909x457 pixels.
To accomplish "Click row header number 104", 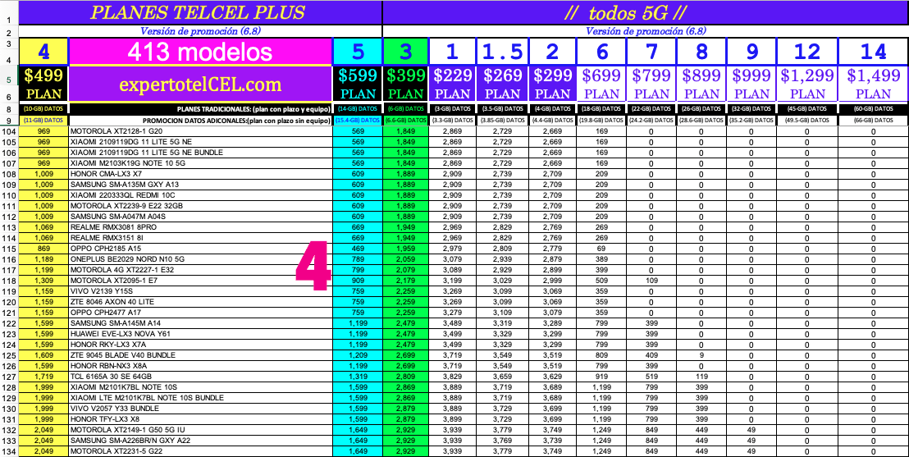I will (9, 131).
